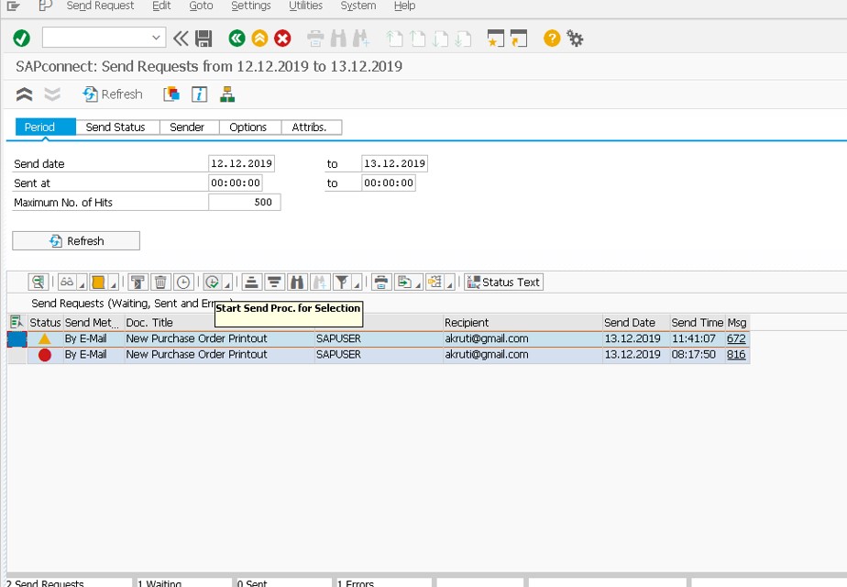
Task: Select the row selector of the red error row
Action: pyautogui.click(x=17, y=355)
